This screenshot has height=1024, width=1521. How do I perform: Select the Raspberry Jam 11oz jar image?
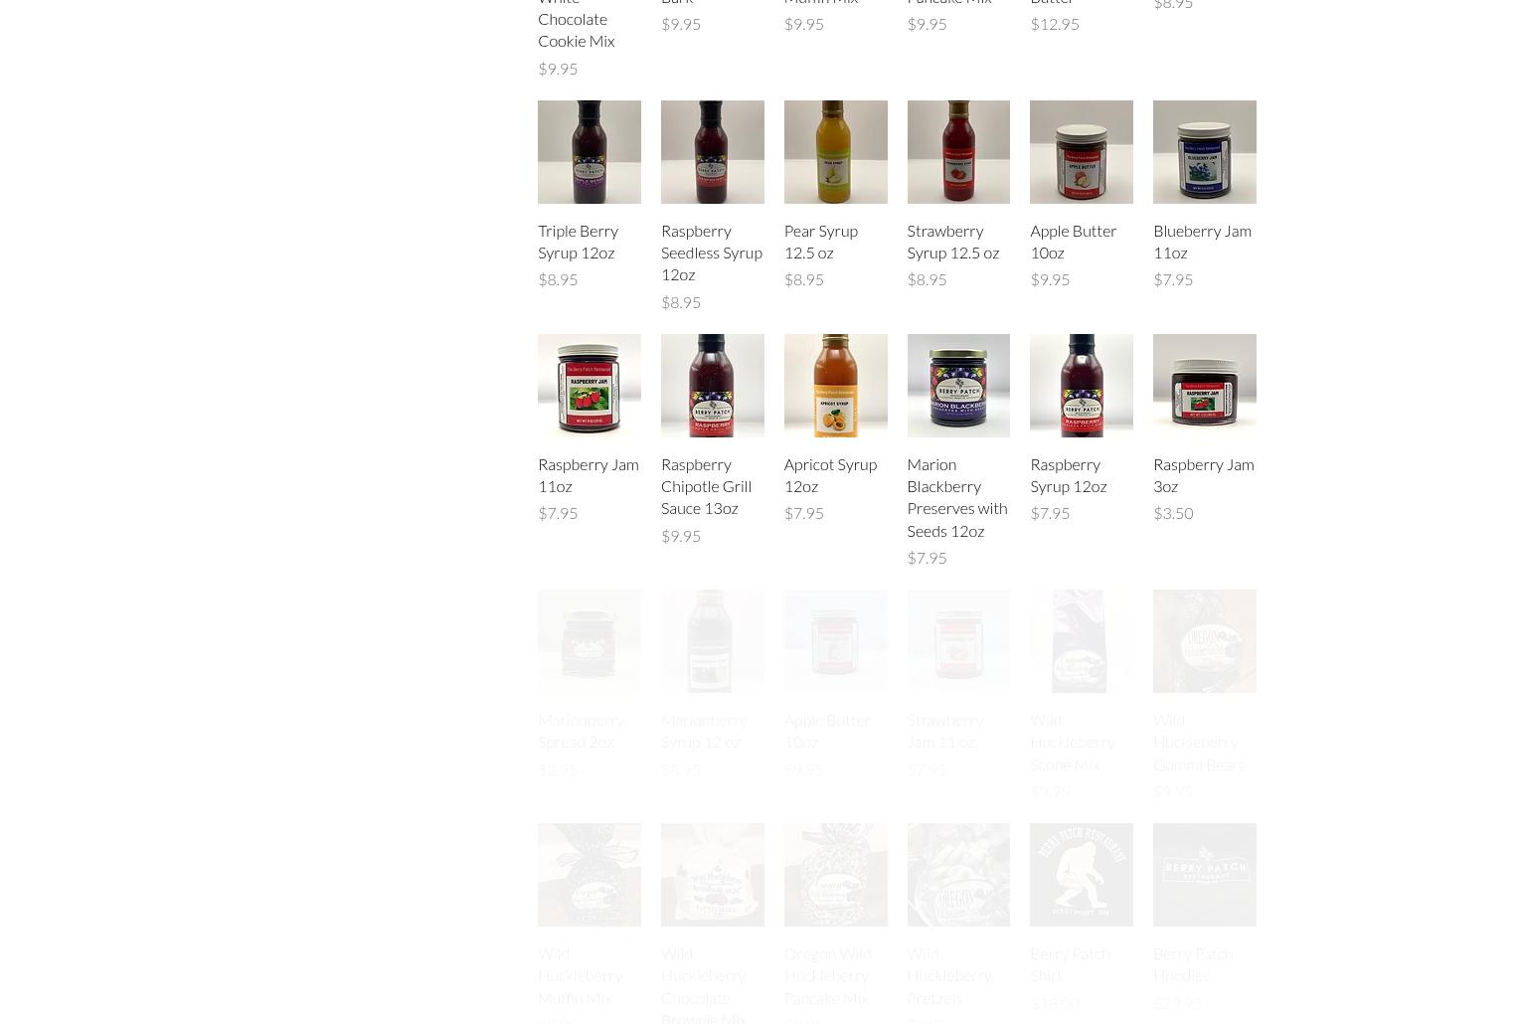pyautogui.click(x=589, y=385)
